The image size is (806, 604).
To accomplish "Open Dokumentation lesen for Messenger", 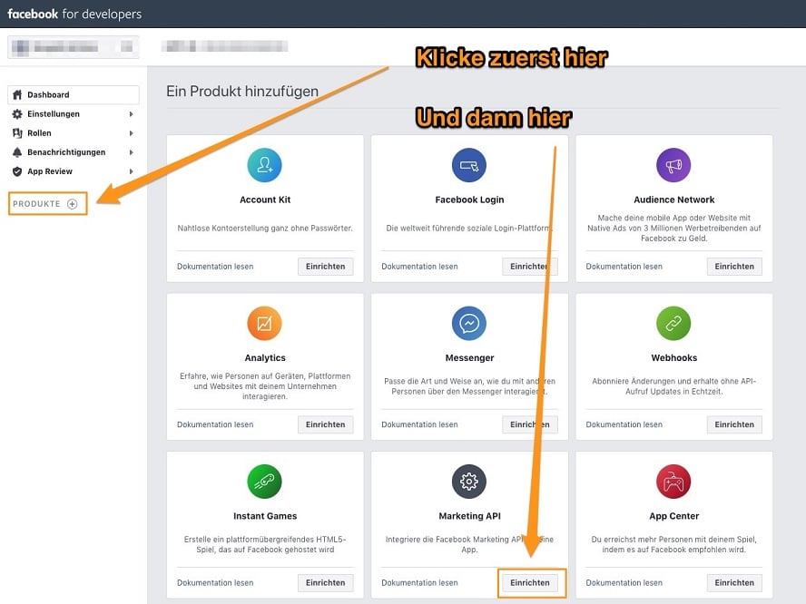I will (419, 424).
